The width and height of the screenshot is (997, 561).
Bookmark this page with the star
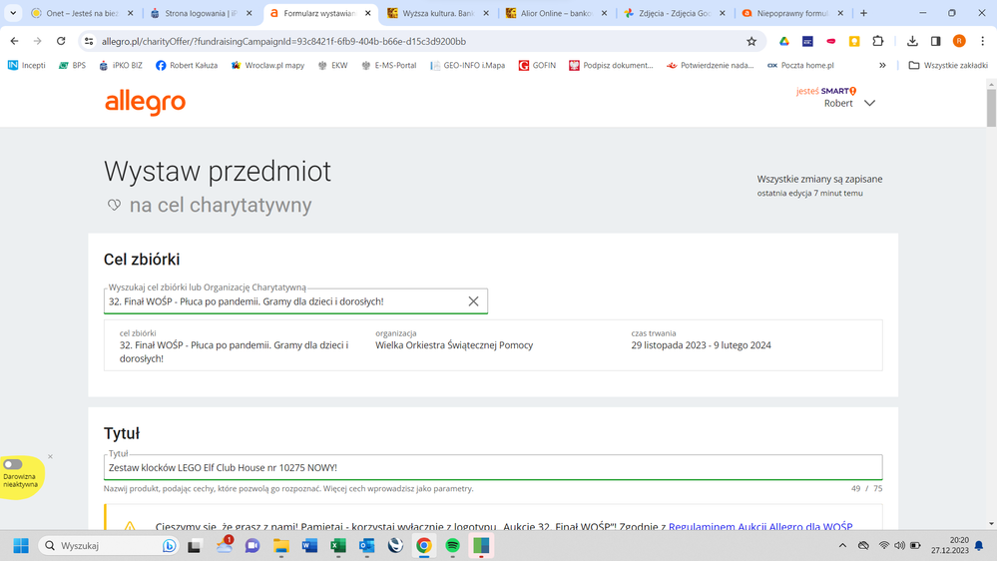[x=751, y=41]
